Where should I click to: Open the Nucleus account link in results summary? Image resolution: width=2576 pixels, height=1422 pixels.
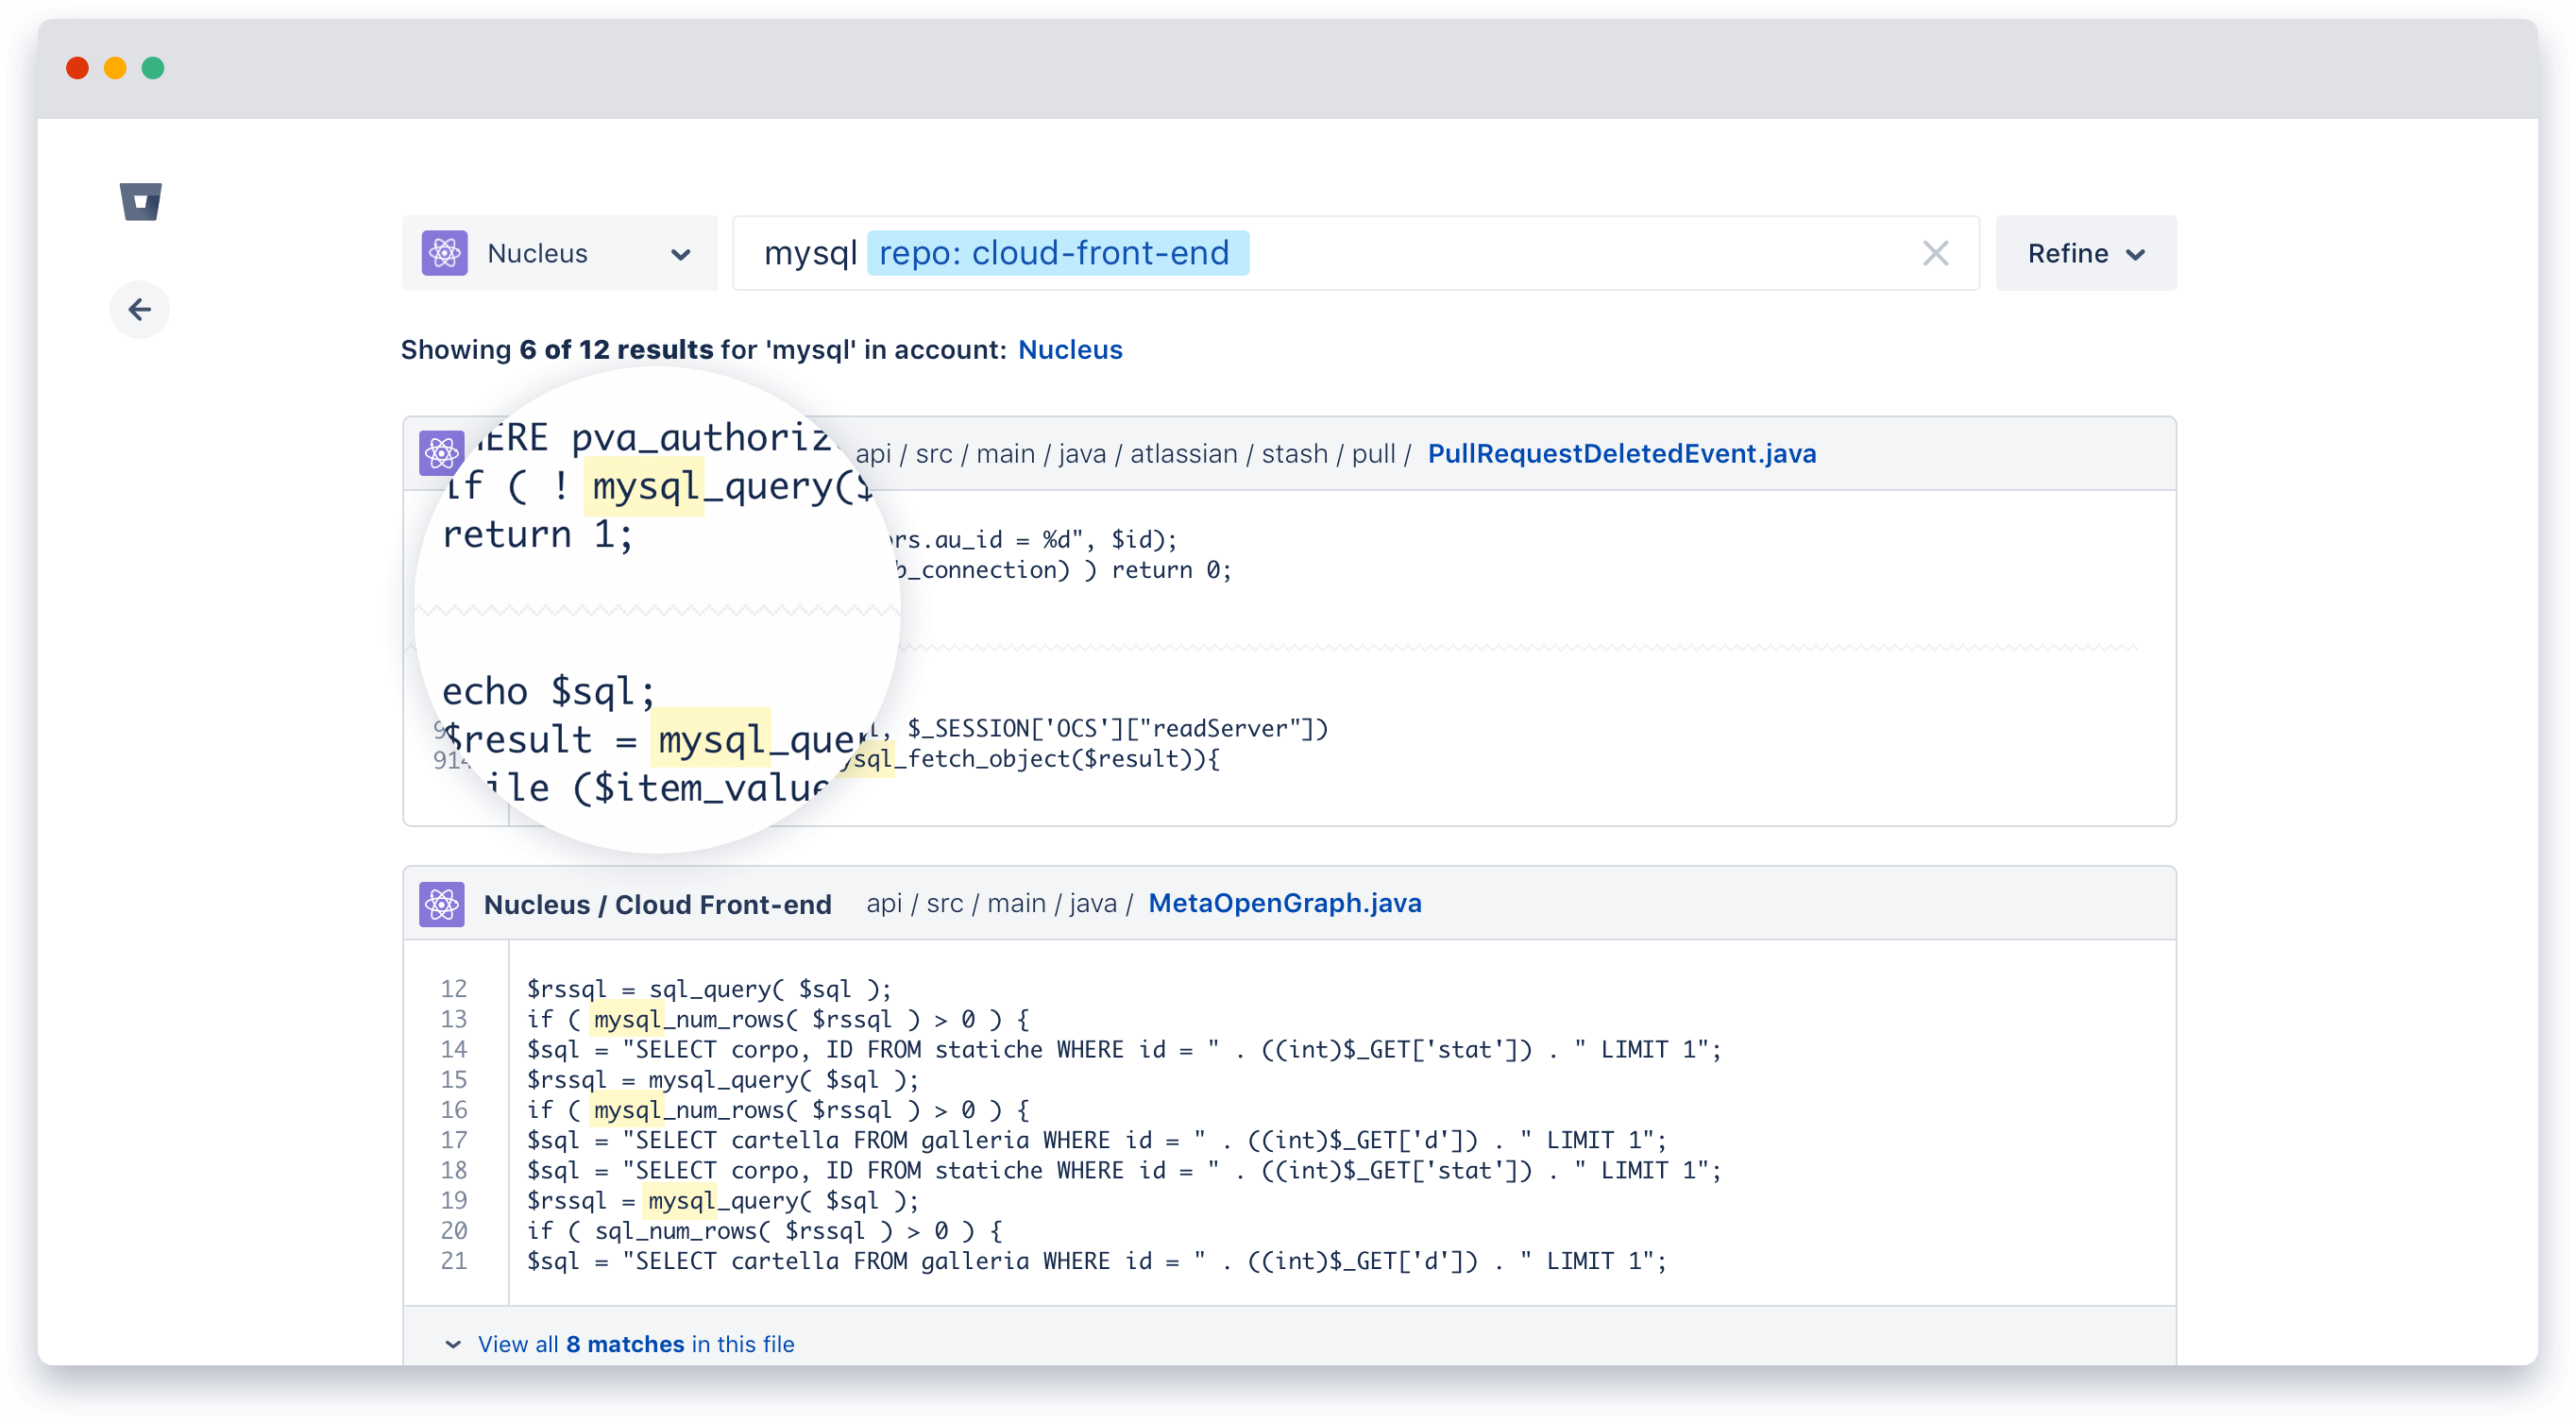[x=1070, y=350]
